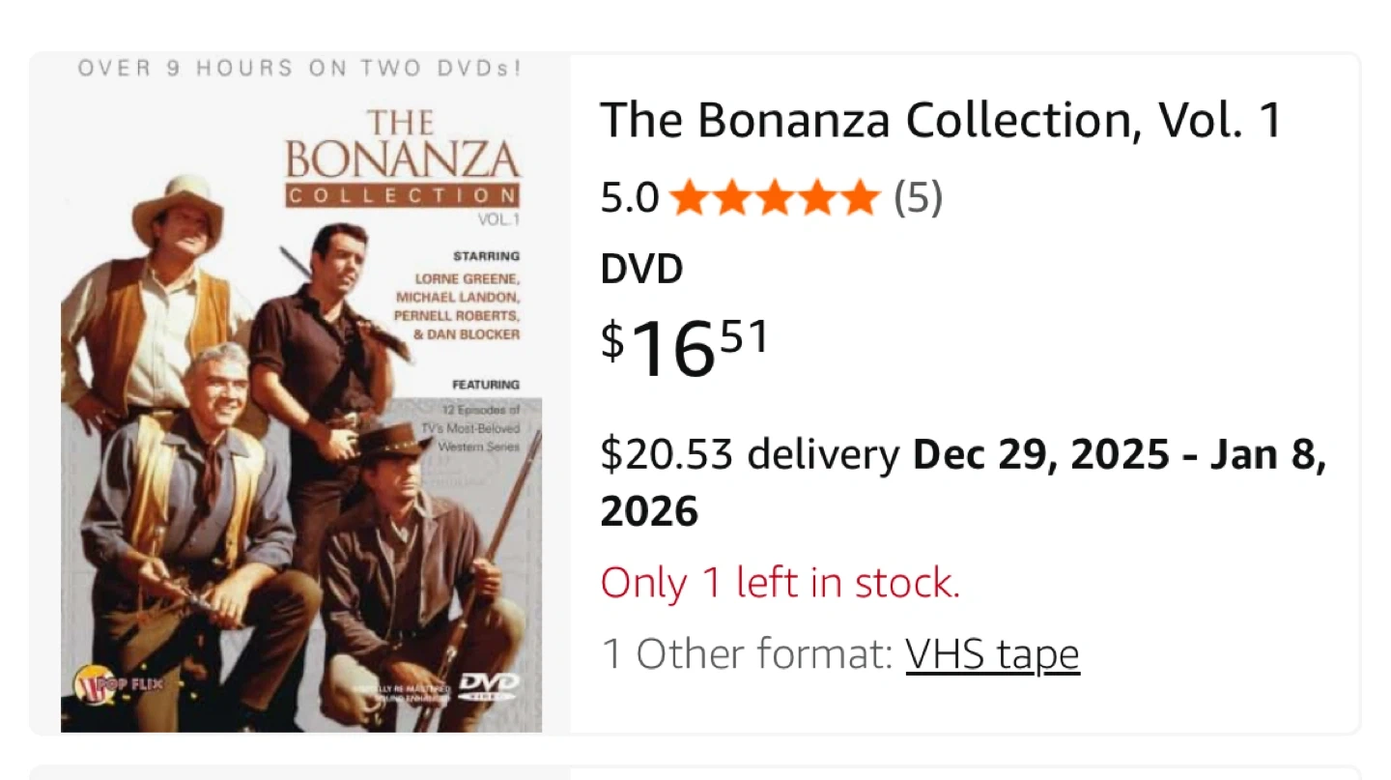Click the delivery date range Dec 29, 2025

tap(1041, 453)
